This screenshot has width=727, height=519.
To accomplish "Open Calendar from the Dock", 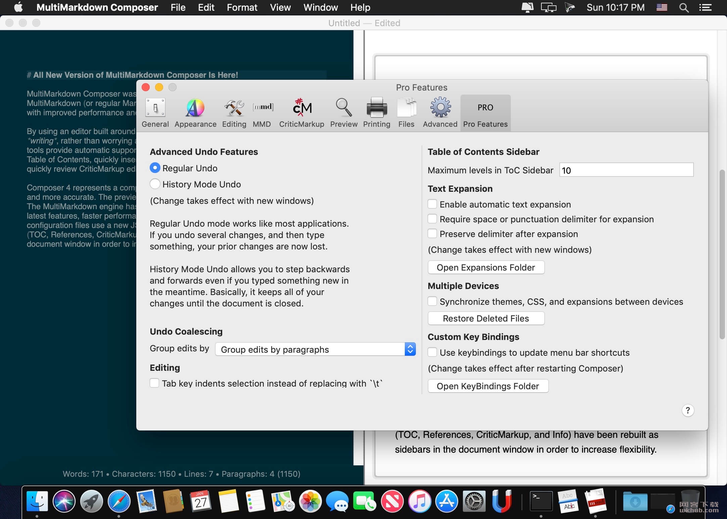I will 200,501.
